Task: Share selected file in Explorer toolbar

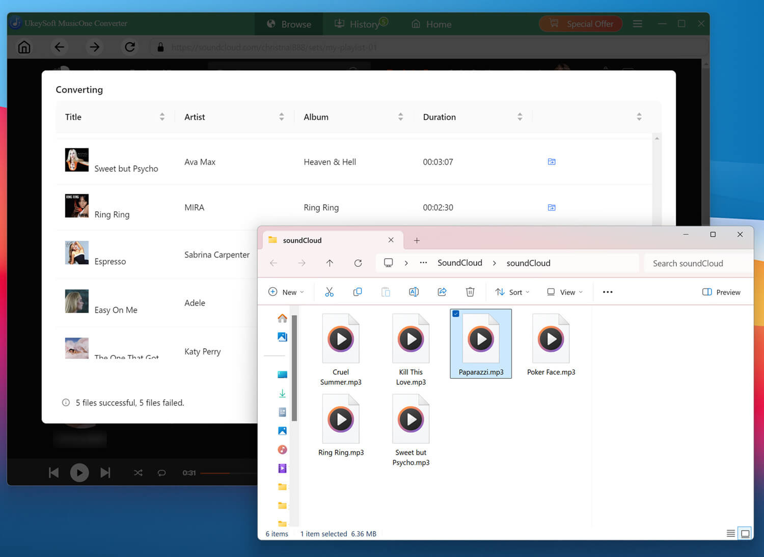Action: click(x=442, y=292)
